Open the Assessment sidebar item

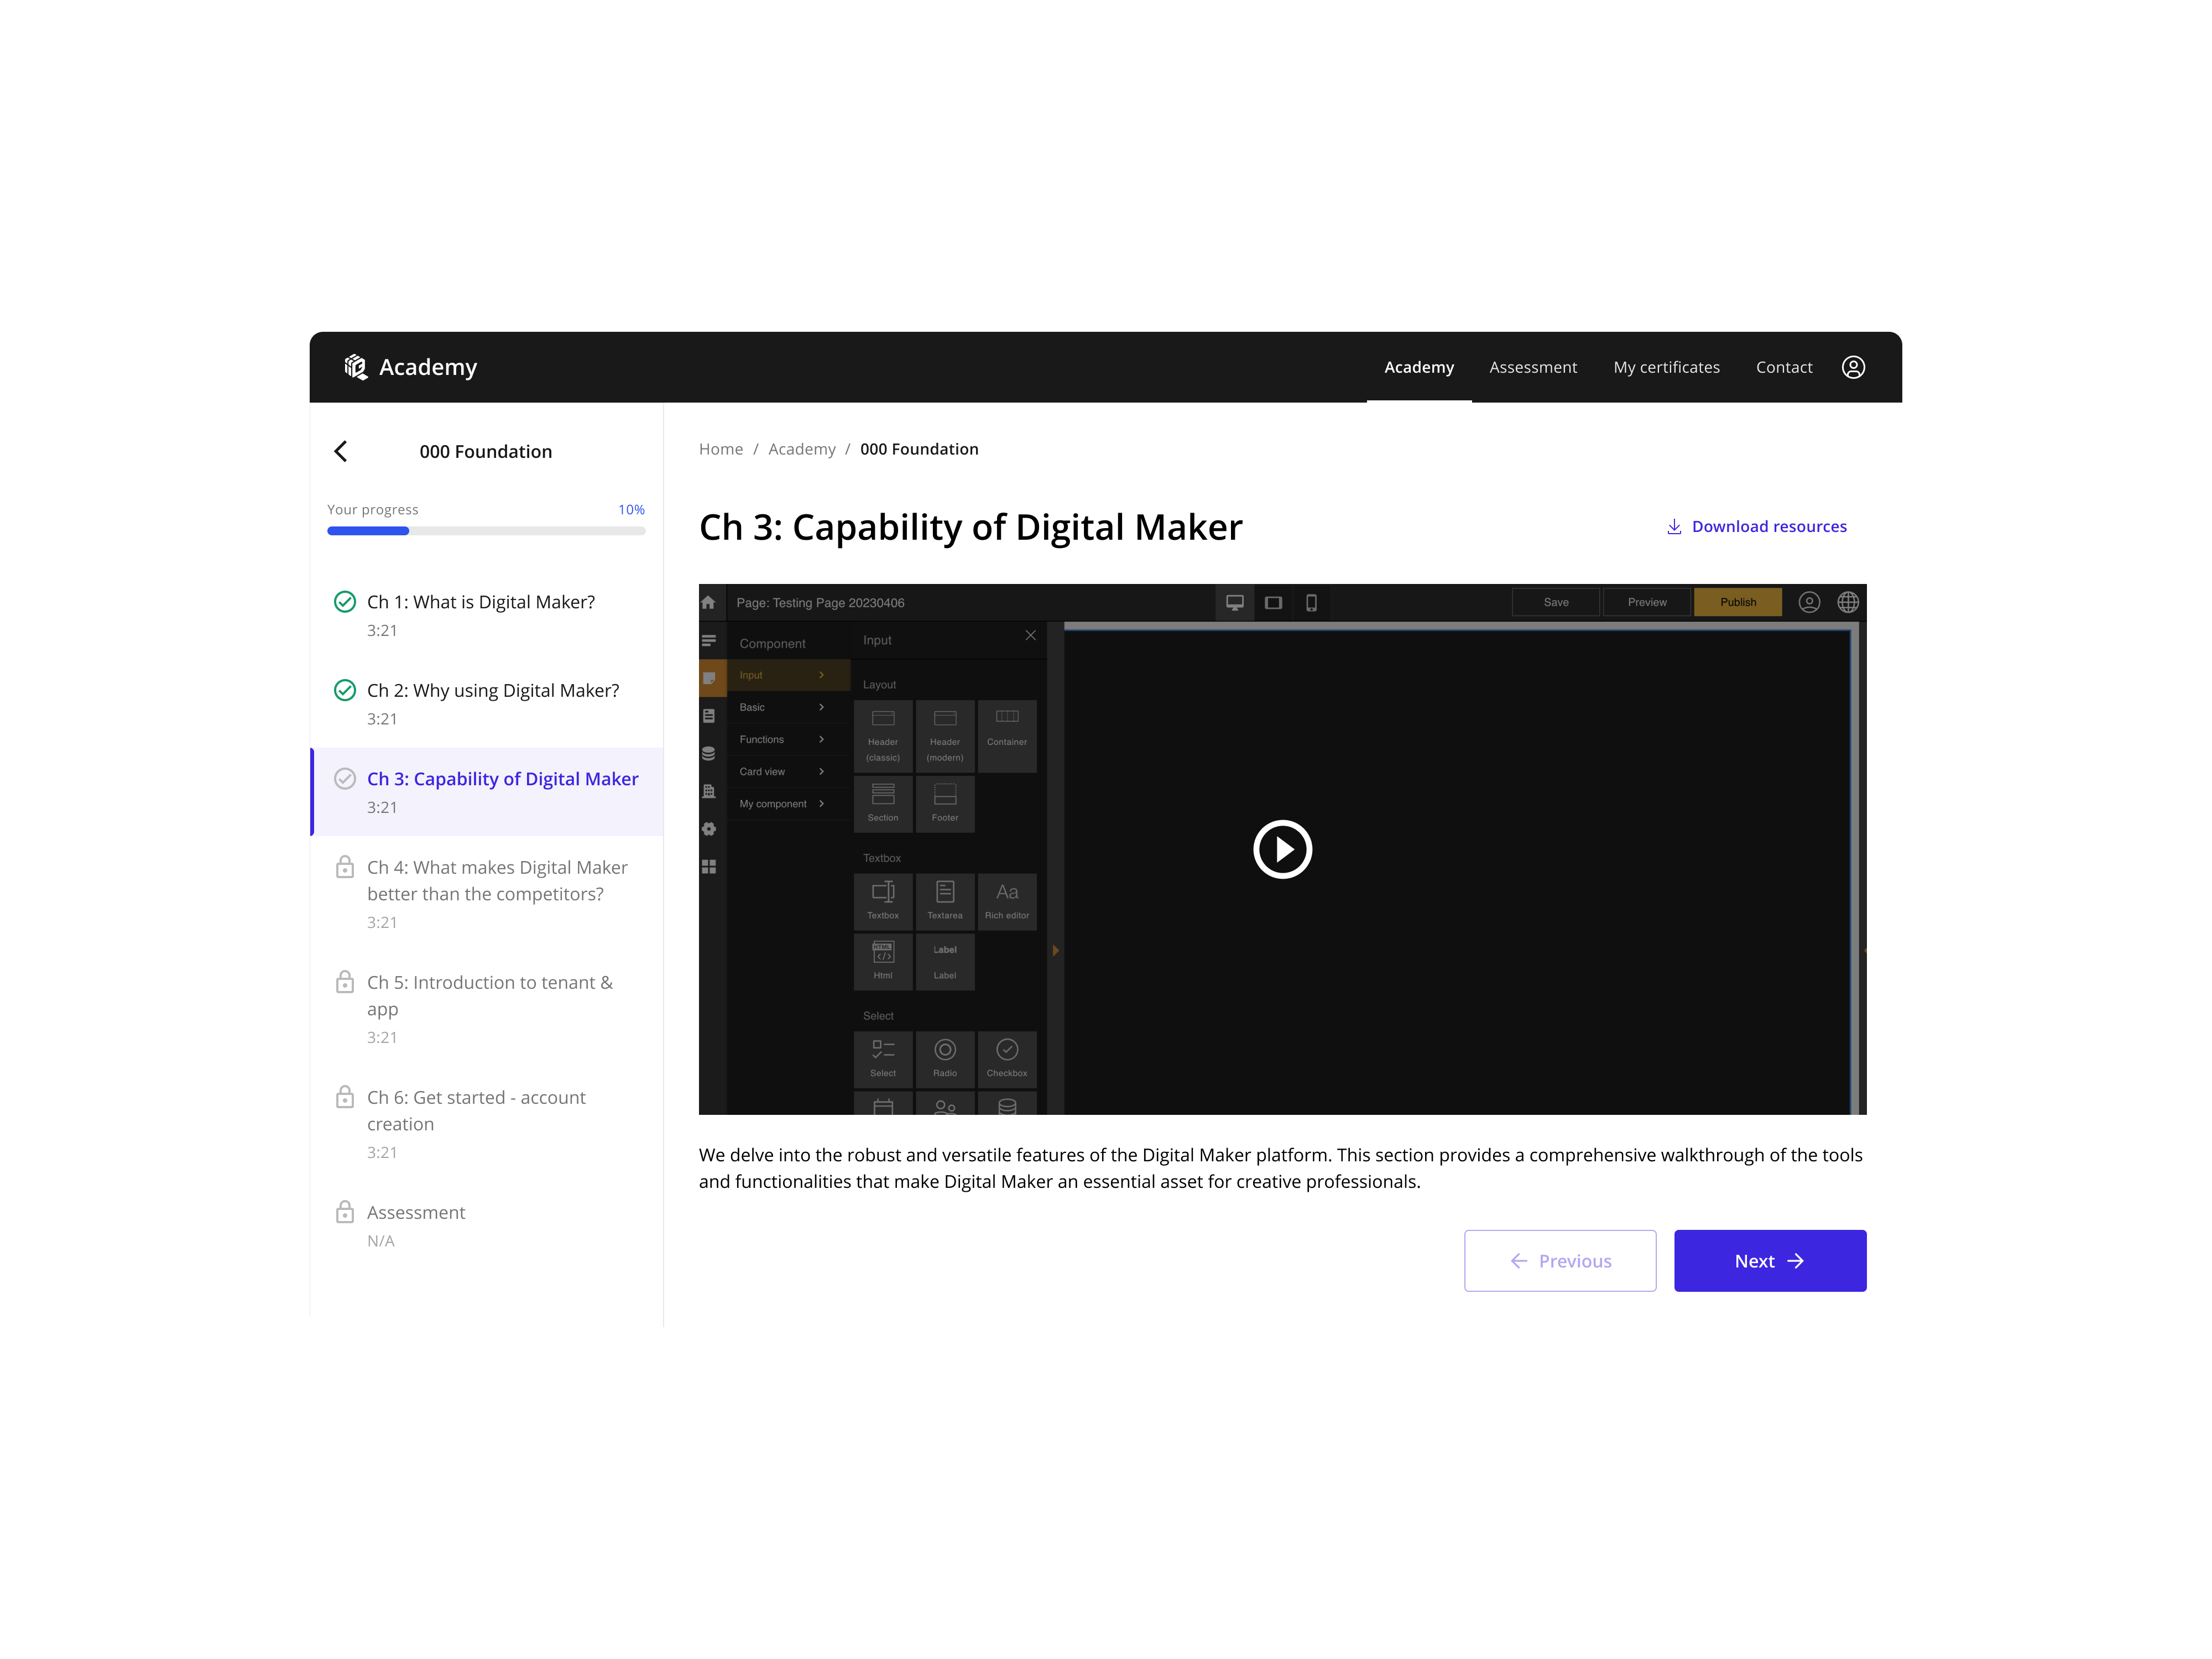(487, 1225)
